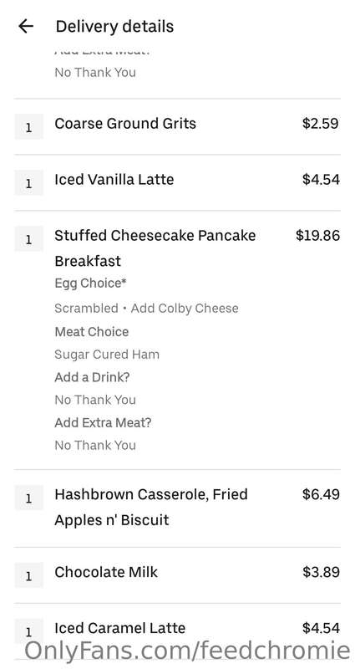355x669 pixels.
Task: Open the Iced Caramel Latte item
Action: point(177,631)
